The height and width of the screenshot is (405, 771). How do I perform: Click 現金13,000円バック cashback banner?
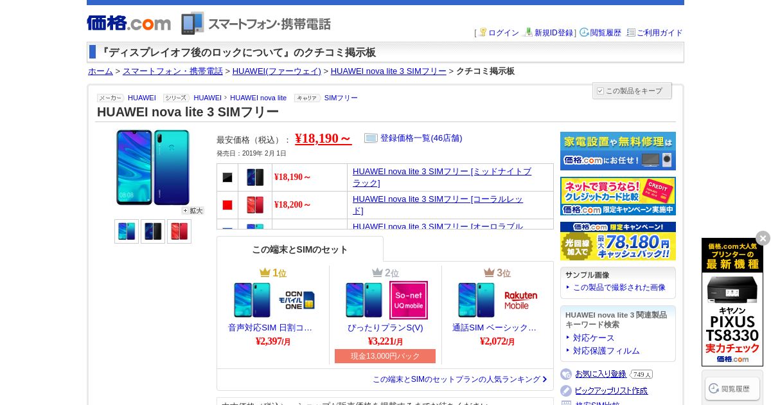385,356
